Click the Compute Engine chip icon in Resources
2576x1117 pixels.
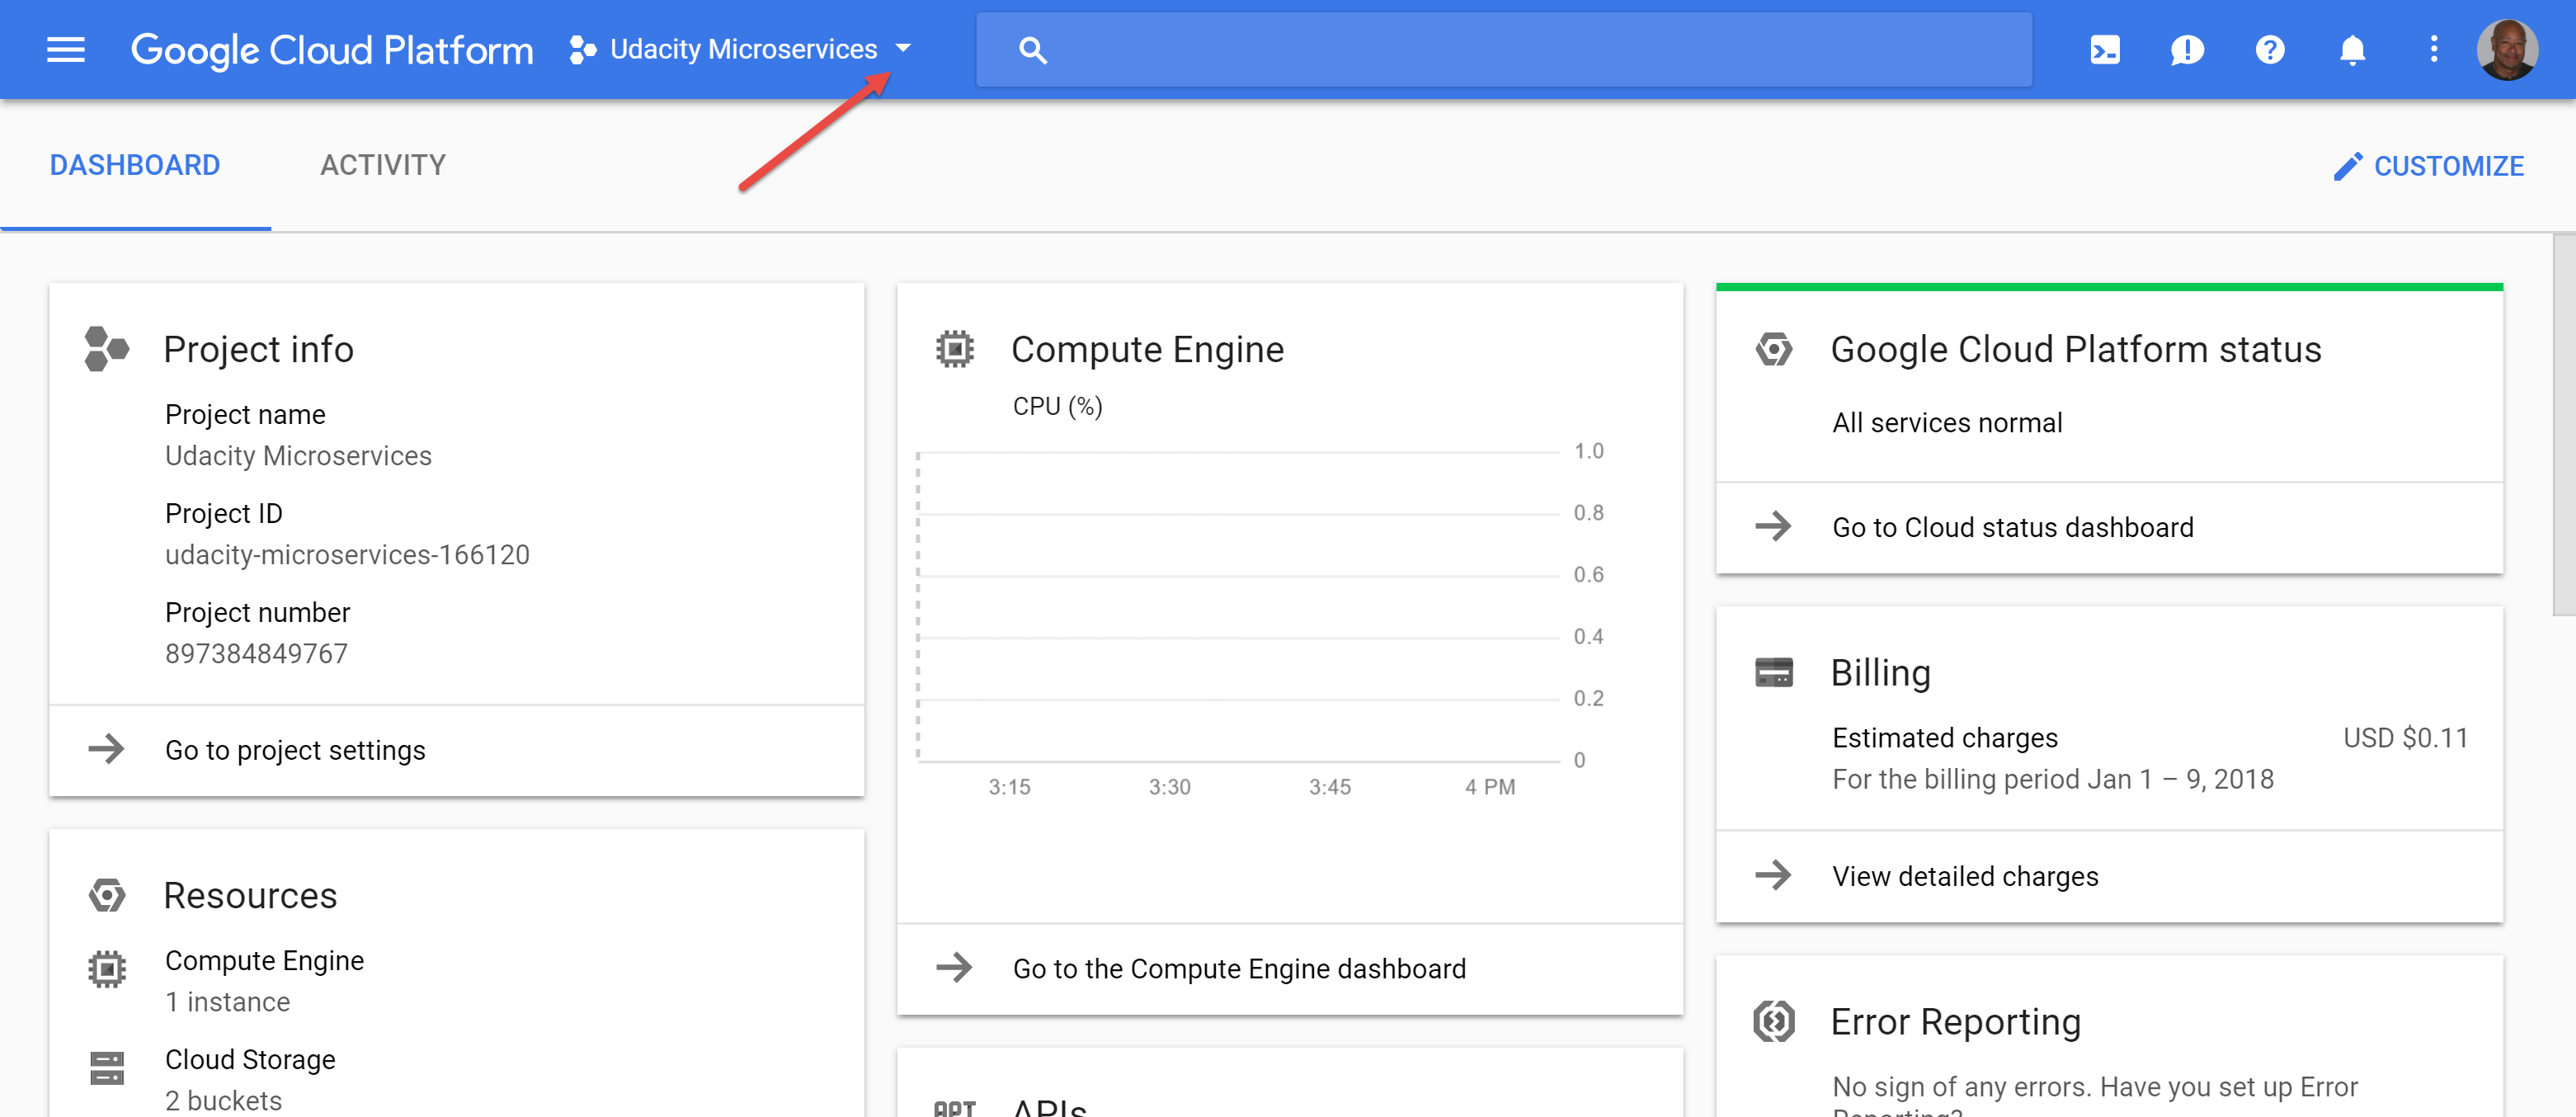(107, 969)
